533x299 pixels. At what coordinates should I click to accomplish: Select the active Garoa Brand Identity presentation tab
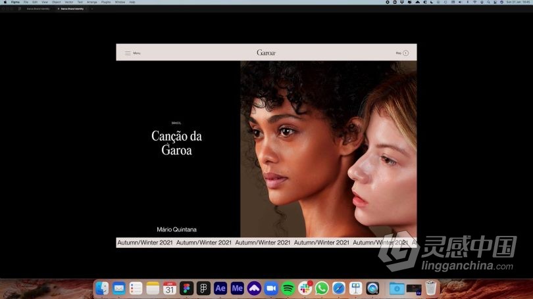pyautogui.click(x=72, y=9)
